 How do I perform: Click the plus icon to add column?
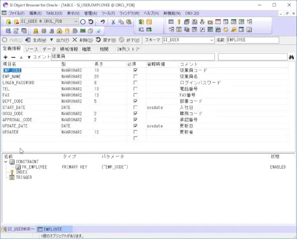[x=5, y=57]
